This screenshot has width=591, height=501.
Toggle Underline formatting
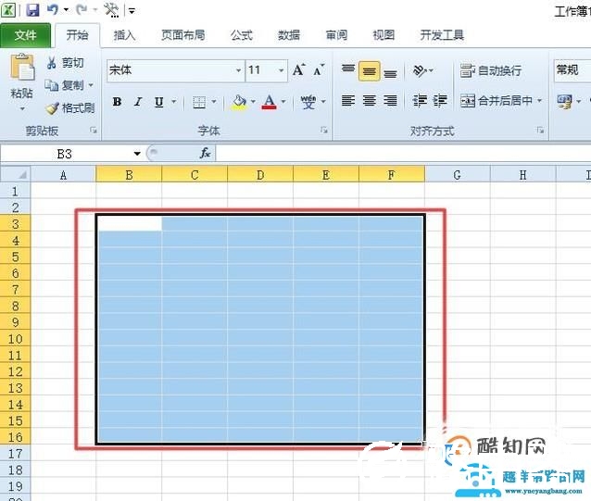pyautogui.click(x=159, y=102)
